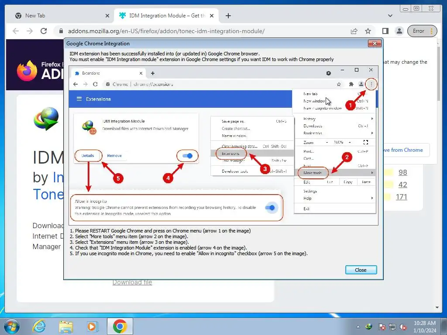
Task: Open the Action Center flag icon
Action: tap(382, 327)
